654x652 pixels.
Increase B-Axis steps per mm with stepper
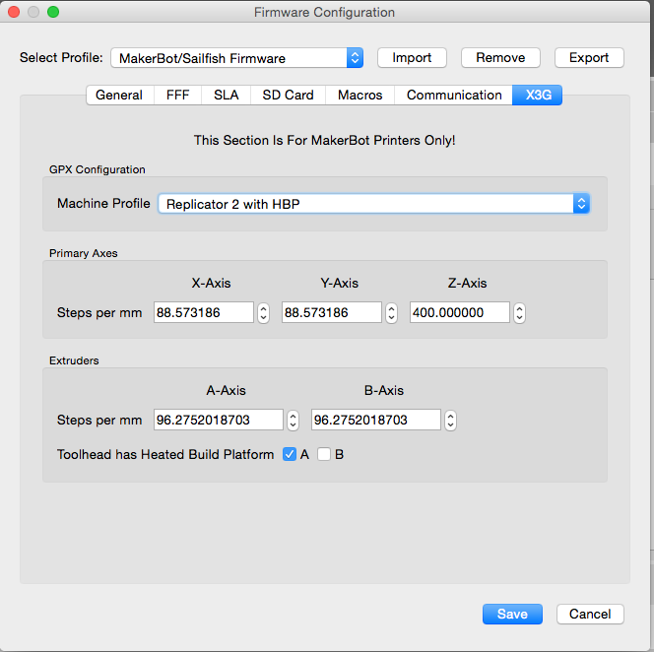coord(450,415)
